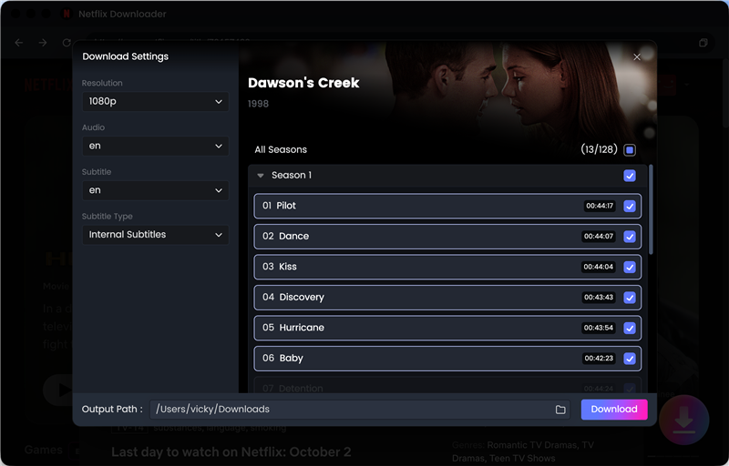
Task: Click the window copy icon in the top right
Action: 703,43
